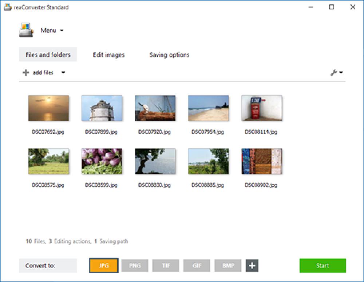
Task: Click the green Start button
Action: [323, 266]
